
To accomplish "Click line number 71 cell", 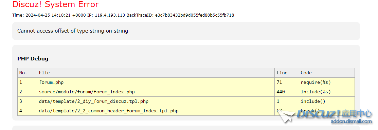I will coord(287,82).
